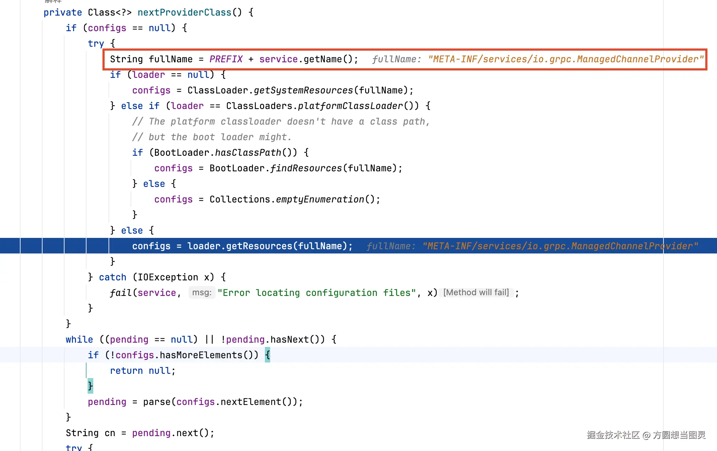Click the hasMoreElements method call
Screen dimensions: 717x451
click(201, 355)
